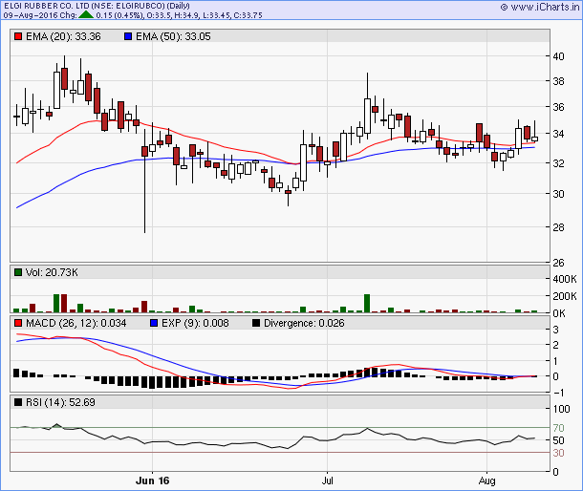Click the 40 price axis label
Image resolution: width=583 pixels, height=491 pixels.
coord(558,56)
